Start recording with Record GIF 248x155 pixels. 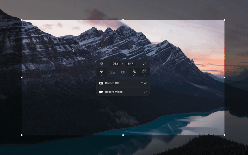[x=123, y=83]
